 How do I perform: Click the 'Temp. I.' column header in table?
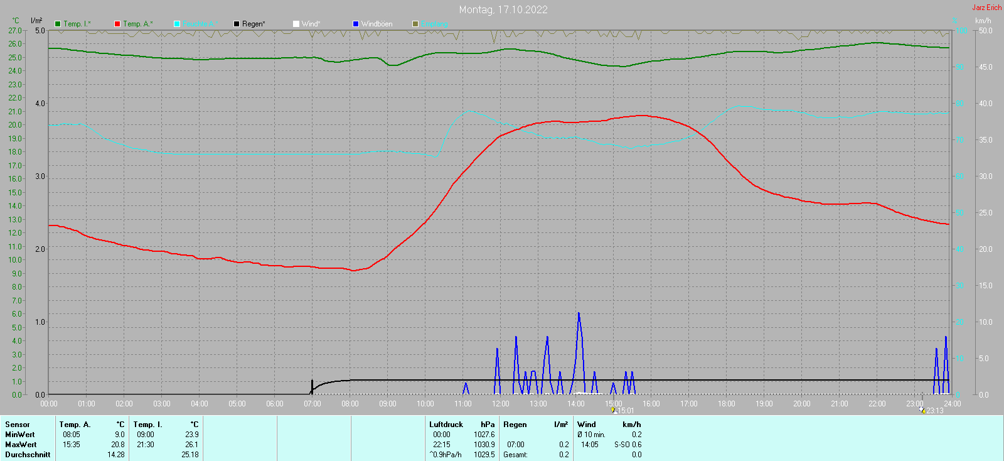[x=148, y=425]
